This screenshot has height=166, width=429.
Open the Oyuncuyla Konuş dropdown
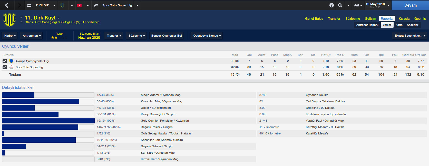(207, 36)
